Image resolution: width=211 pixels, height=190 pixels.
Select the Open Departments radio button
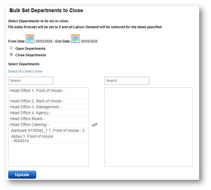[11, 48]
